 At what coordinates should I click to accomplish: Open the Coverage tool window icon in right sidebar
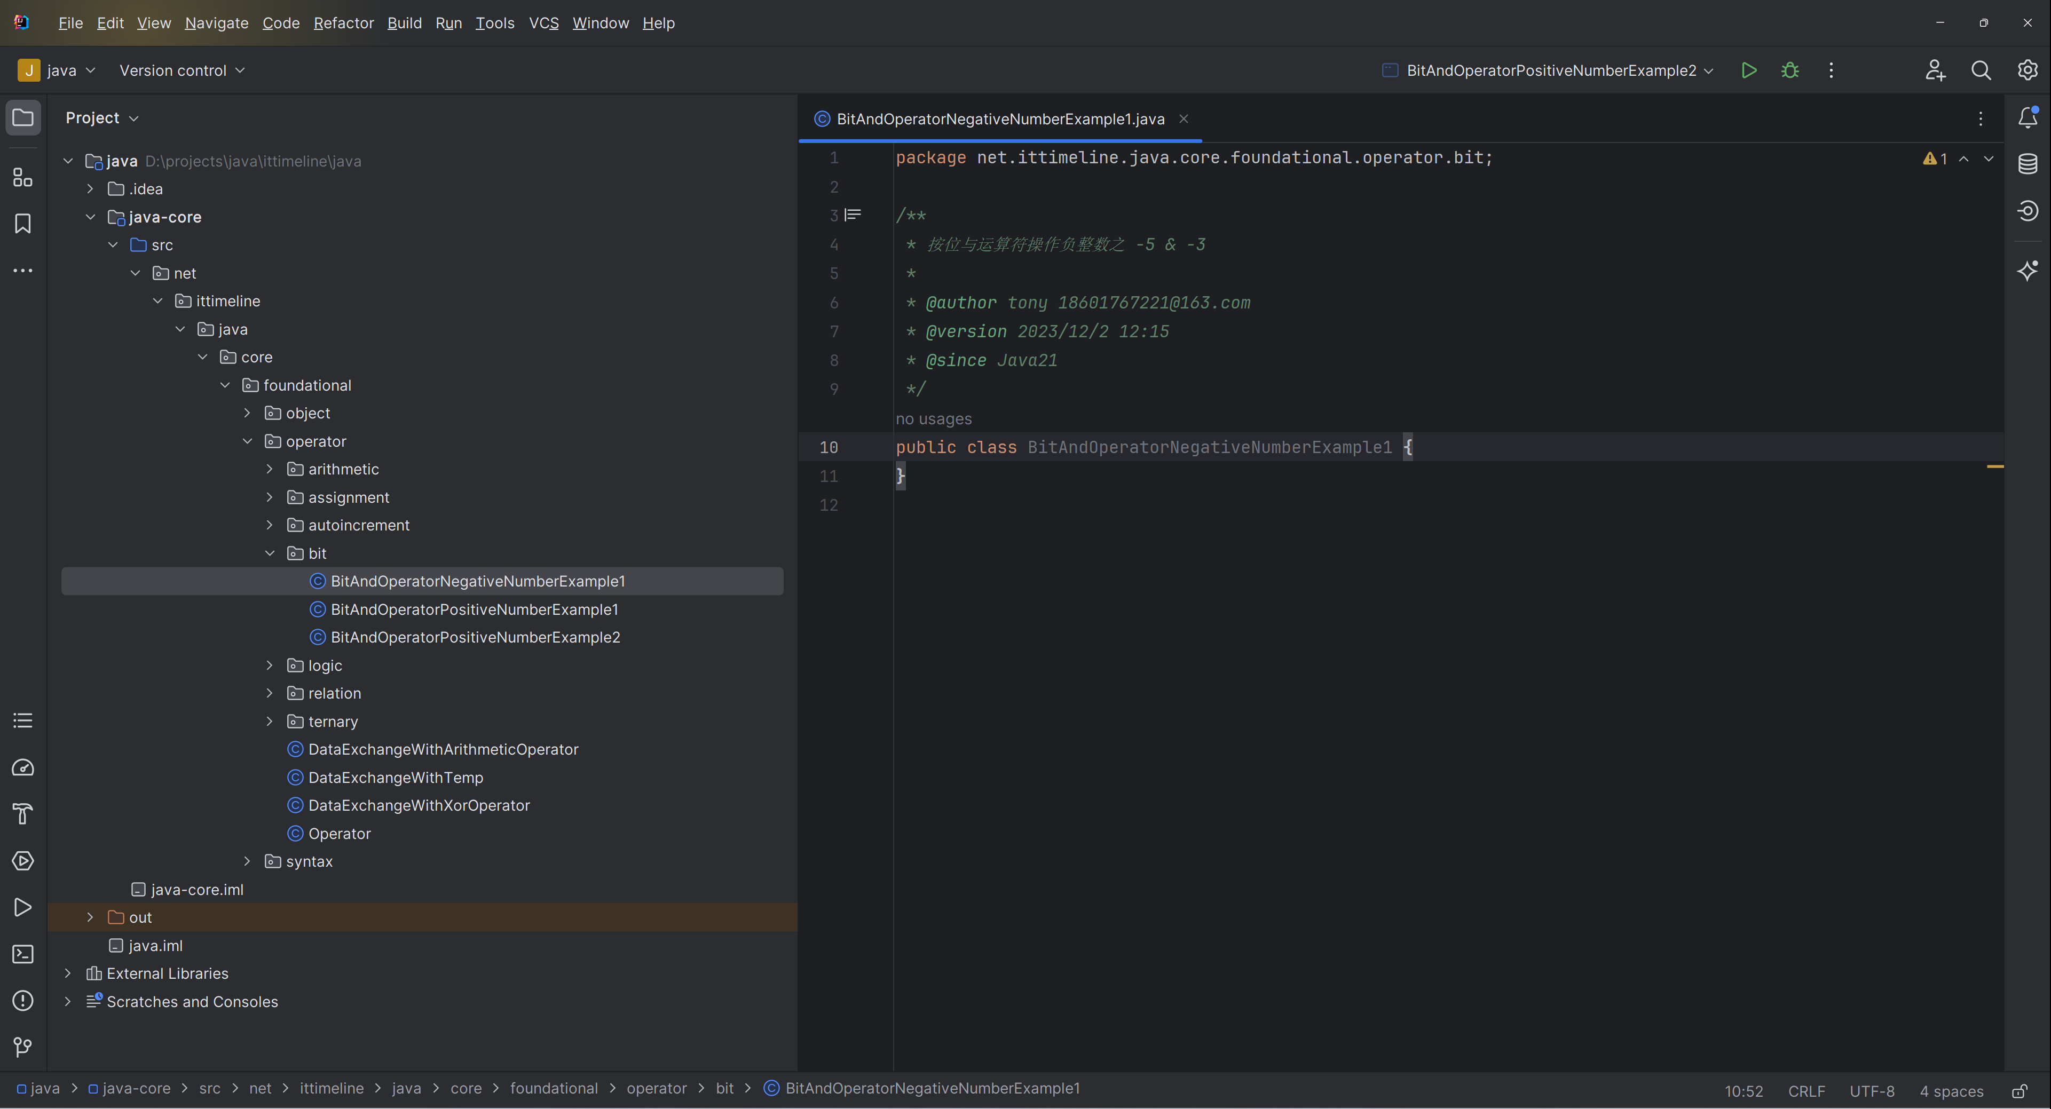(x=2027, y=211)
